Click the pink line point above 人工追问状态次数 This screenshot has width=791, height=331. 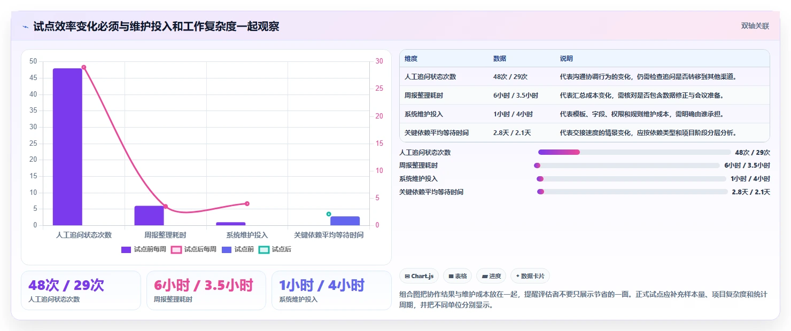coord(84,67)
